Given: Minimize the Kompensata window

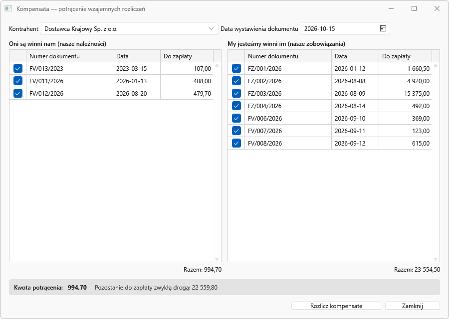Looking at the screenshot, I should pos(391,8).
